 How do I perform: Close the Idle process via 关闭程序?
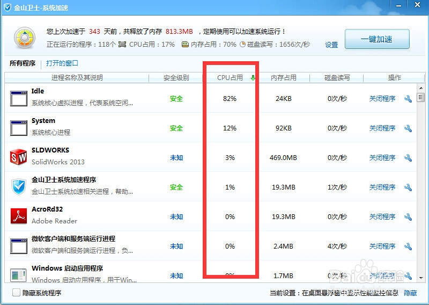pos(382,99)
